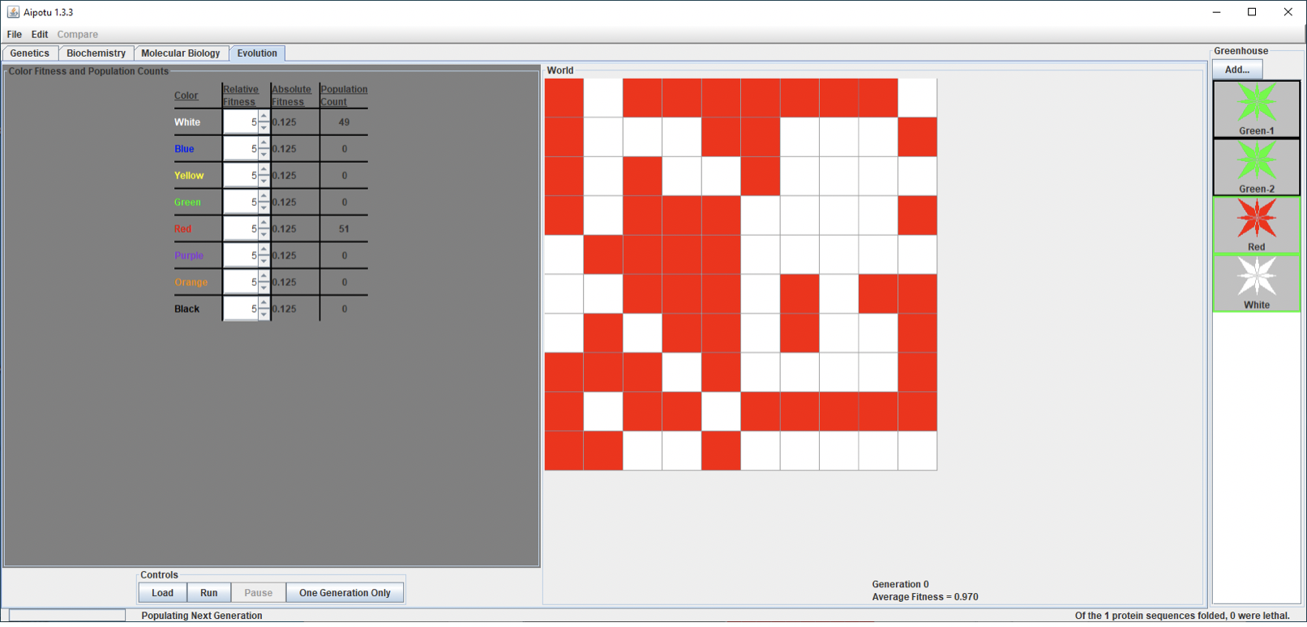Click the Yellow relative fitness input field

pos(240,176)
